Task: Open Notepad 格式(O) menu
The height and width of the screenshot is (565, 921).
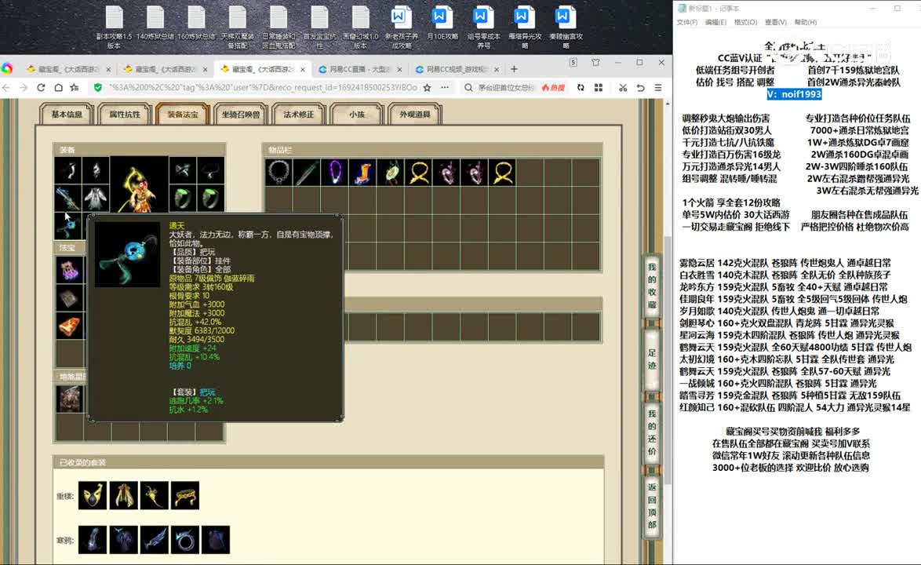Action: (745, 22)
